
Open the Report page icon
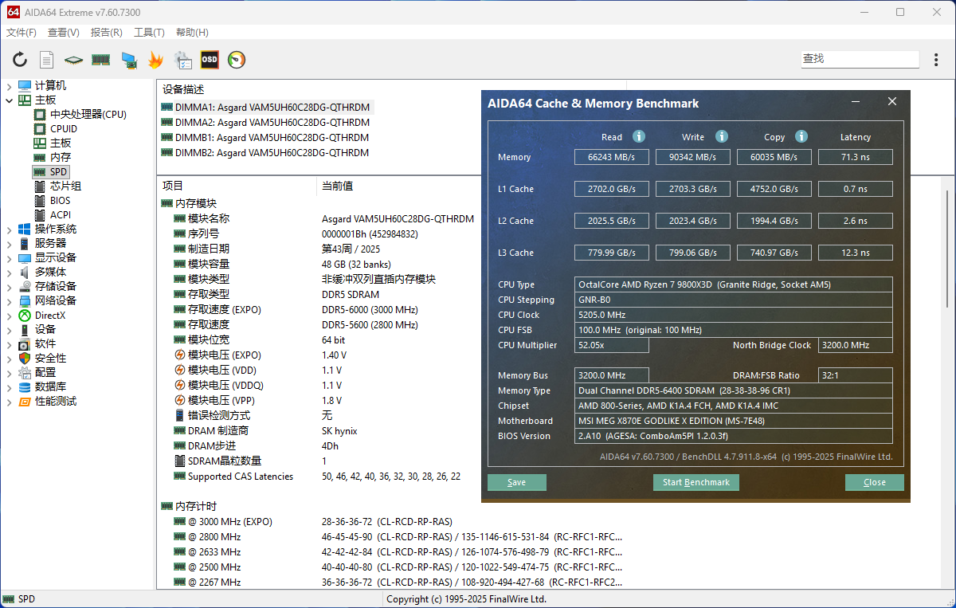[47, 60]
